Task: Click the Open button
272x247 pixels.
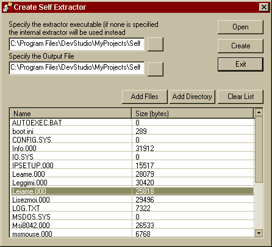Action: 240,27
